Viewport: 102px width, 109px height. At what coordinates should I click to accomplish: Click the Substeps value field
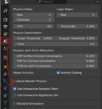[33, 20]
